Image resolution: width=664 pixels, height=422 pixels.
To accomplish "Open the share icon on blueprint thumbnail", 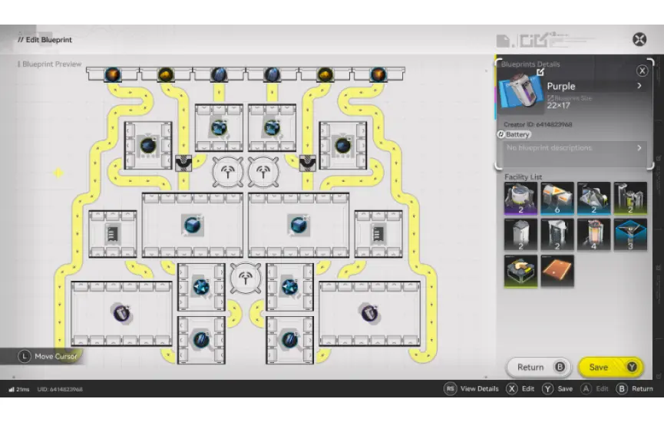I will (x=540, y=73).
